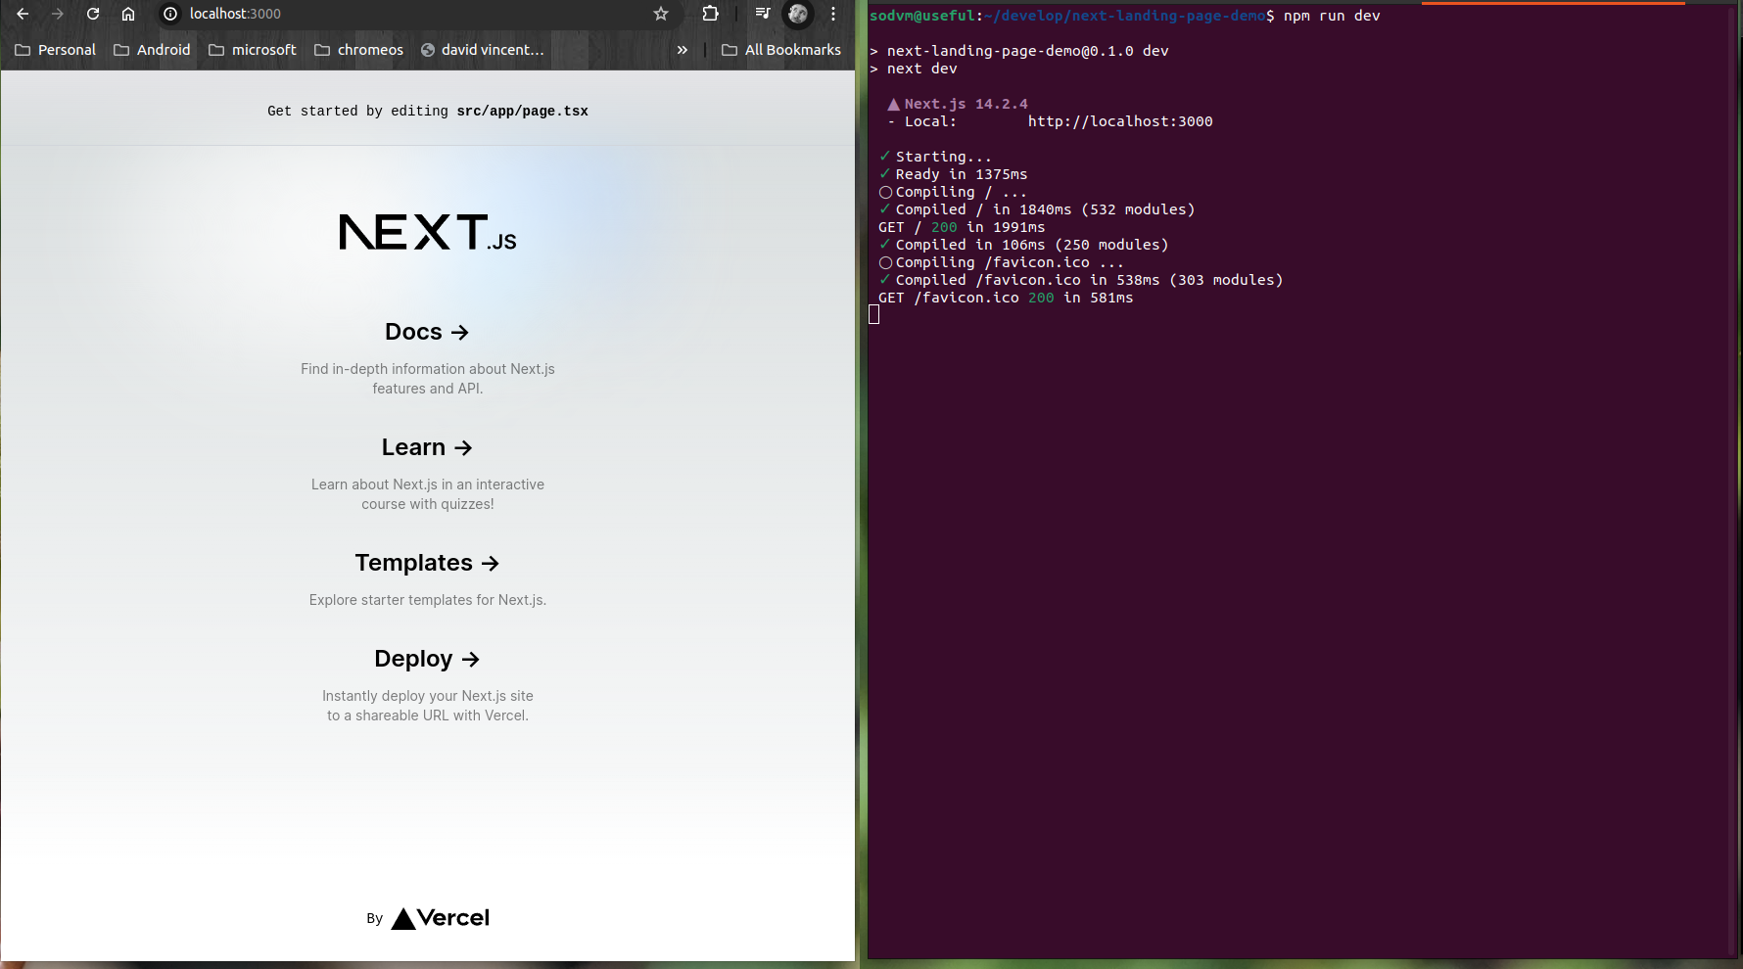Click the back navigation arrow
This screenshot has width=1743, height=969.
[24, 15]
